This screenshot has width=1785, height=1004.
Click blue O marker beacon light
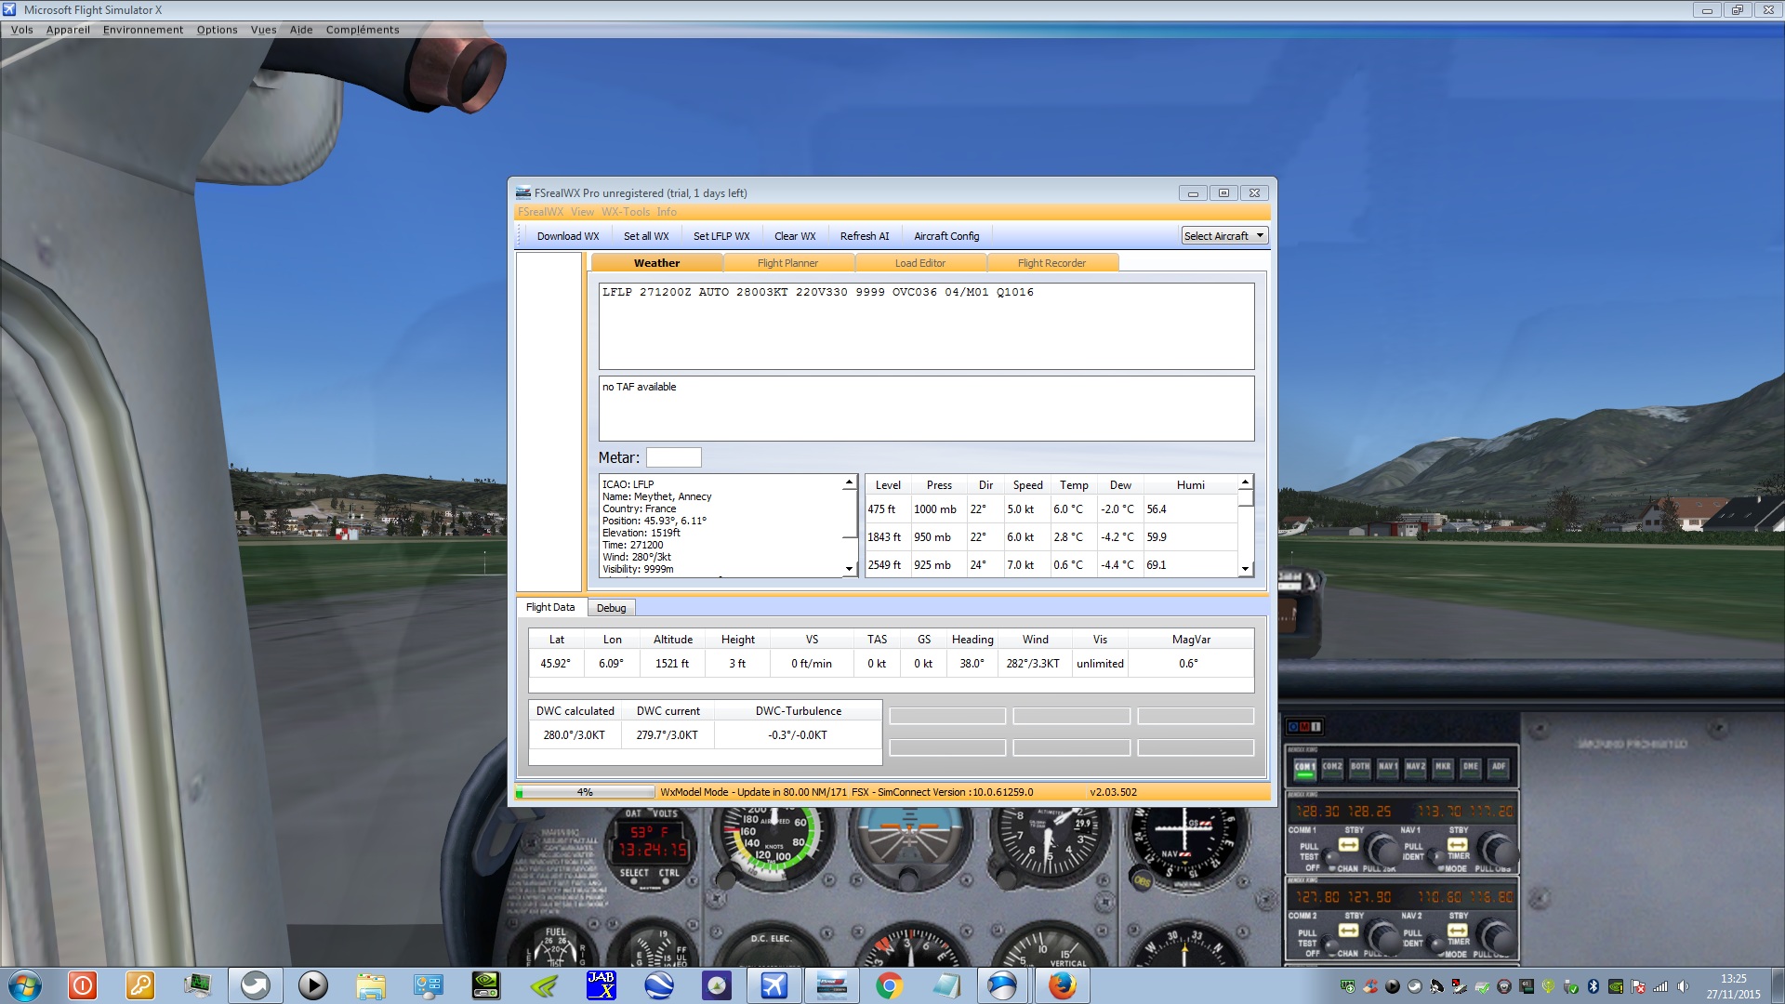coord(1293,726)
